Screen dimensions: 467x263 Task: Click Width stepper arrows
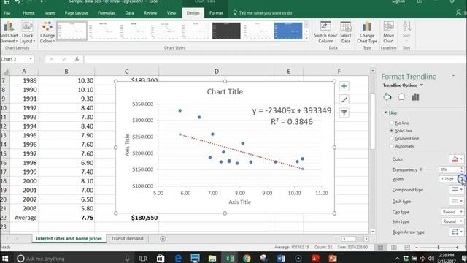tap(462, 179)
